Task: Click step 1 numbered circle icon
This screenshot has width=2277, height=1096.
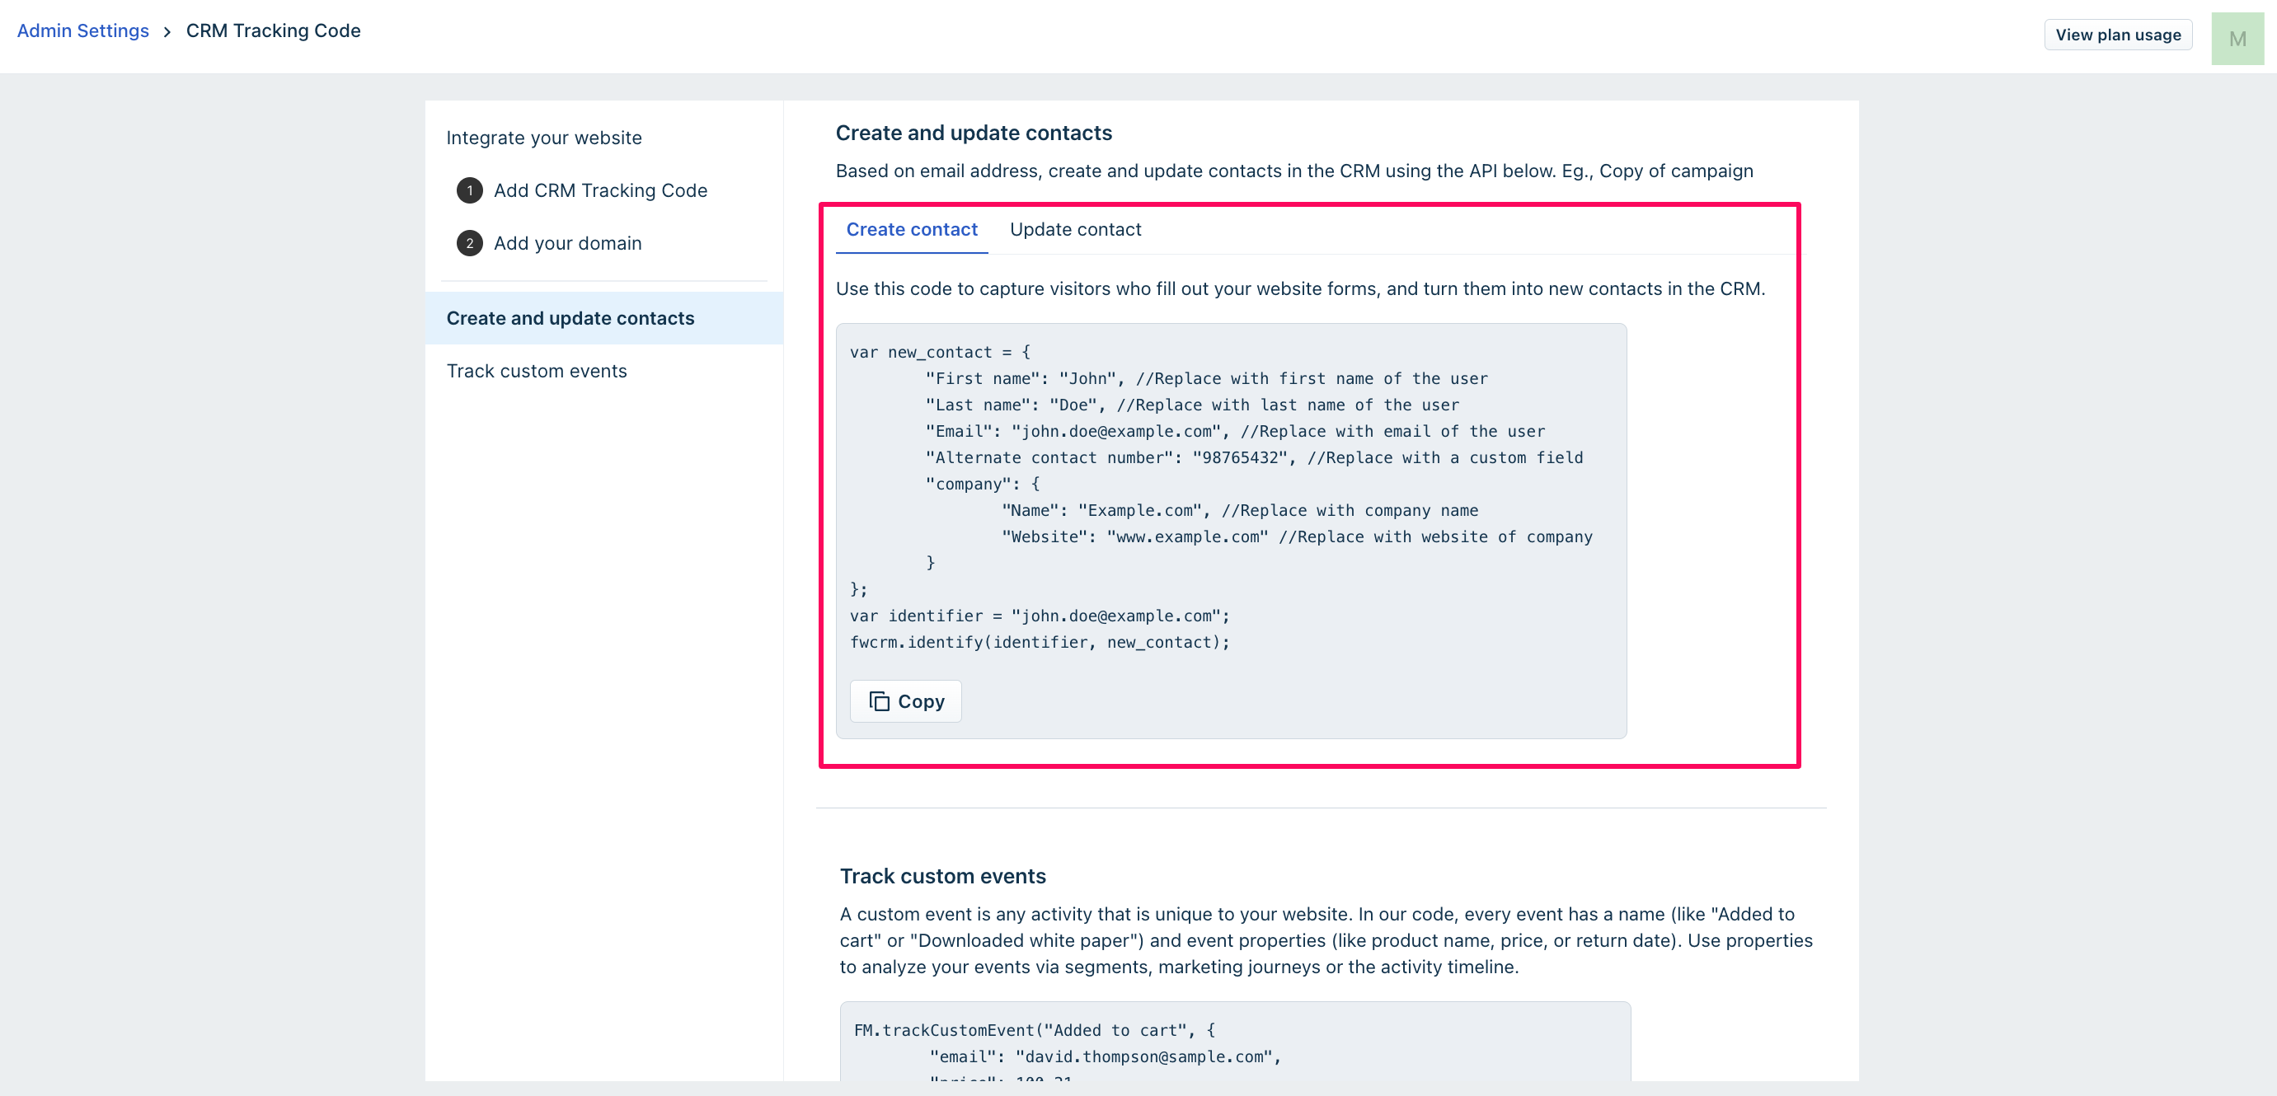Action: (x=469, y=190)
